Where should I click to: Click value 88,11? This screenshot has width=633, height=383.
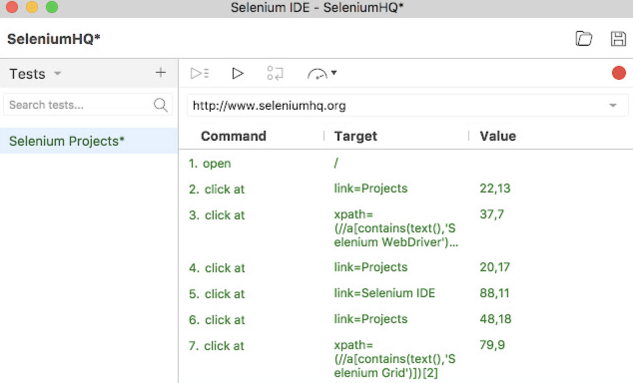pyautogui.click(x=494, y=293)
